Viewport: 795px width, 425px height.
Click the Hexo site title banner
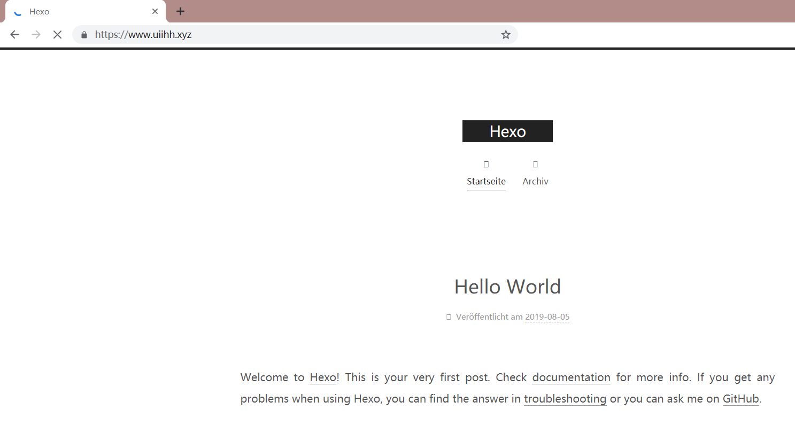(507, 132)
